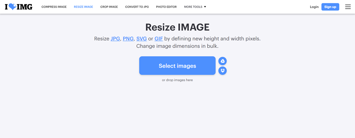Go to Resize Image tab

coord(83,7)
